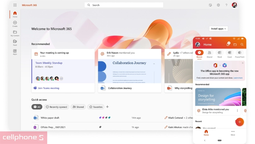Click the White paper draft tag icons
Image resolution: width=255 pixels, height=144 pixels.
(105, 117)
